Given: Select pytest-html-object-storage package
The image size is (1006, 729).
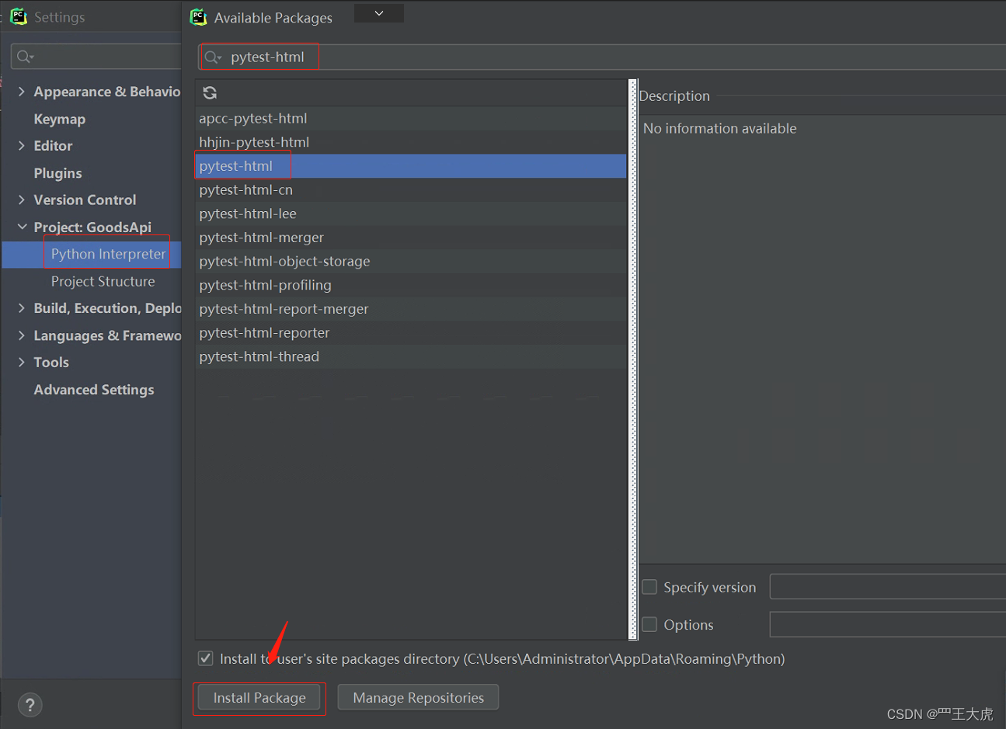Looking at the screenshot, I should click(410, 261).
